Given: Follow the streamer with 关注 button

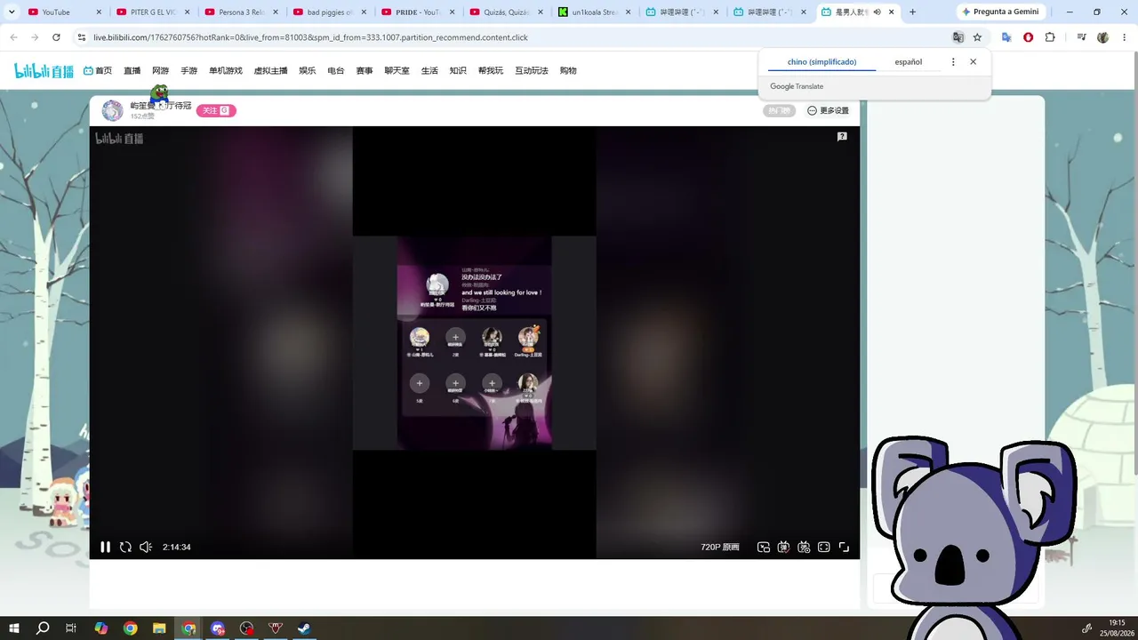Looking at the screenshot, I should point(216,111).
